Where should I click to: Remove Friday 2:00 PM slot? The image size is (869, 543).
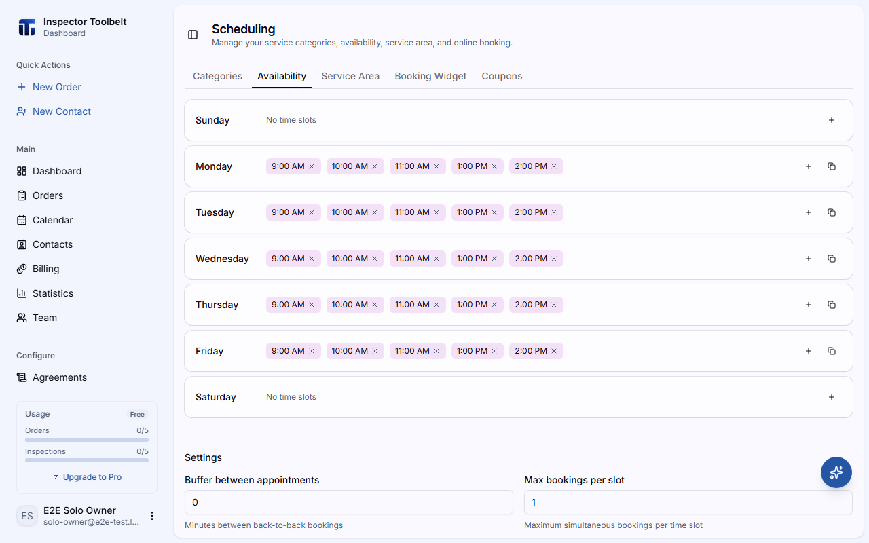click(554, 351)
